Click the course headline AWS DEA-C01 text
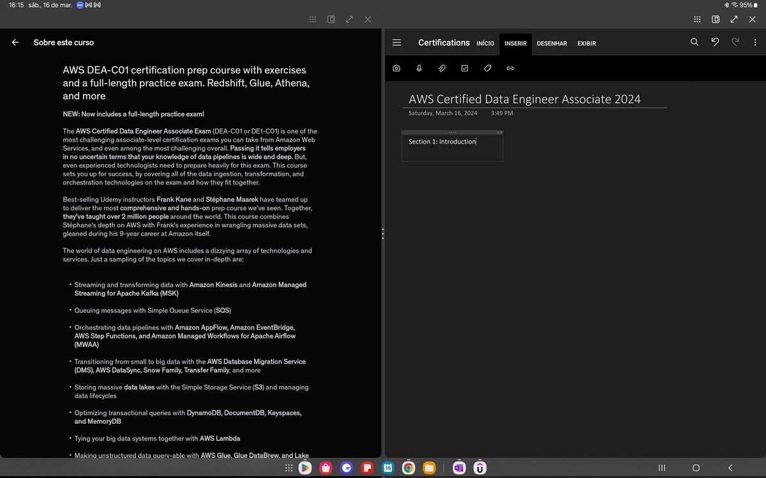Image resolution: width=766 pixels, height=478 pixels. pyautogui.click(x=186, y=83)
